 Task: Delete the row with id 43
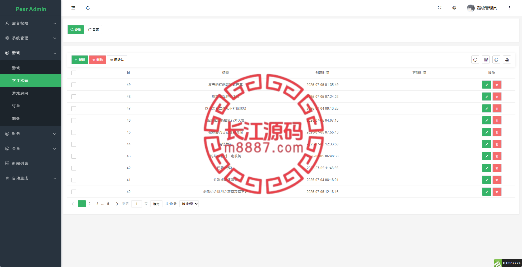(x=497, y=156)
